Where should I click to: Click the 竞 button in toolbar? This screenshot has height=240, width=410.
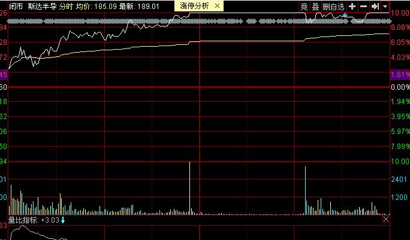pyautogui.click(x=304, y=7)
